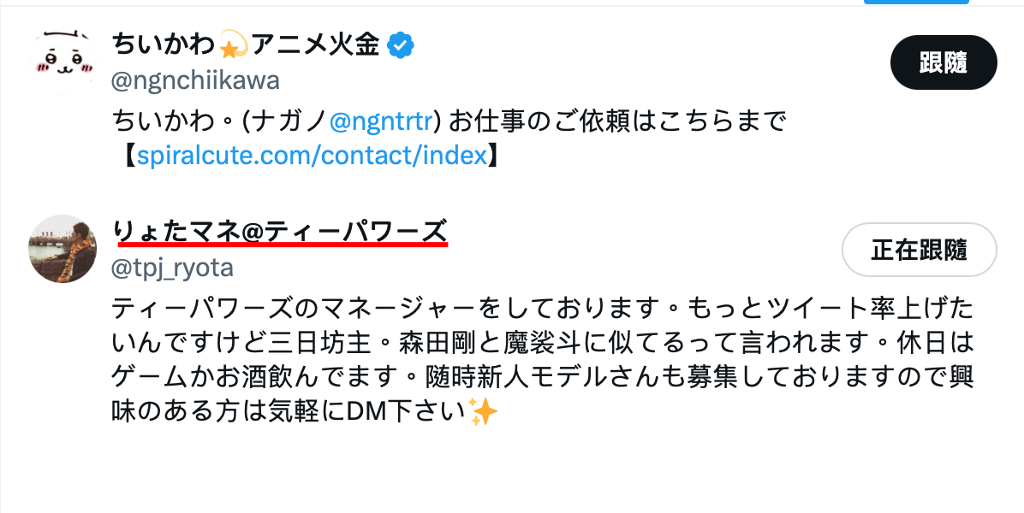1024x513 pixels.
Task: Click the 正在跟隨 button to unfollow
Action: point(920,250)
